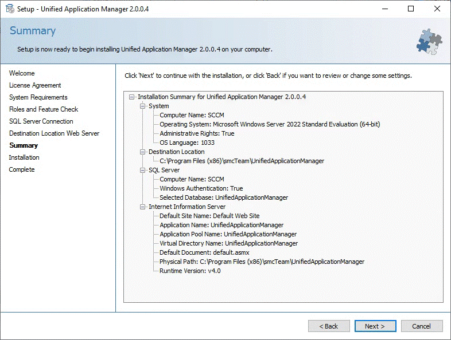Image resolution: width=451 pixels, height=340 pixels.
Task: Go back with the Back button
Action: 329,326
